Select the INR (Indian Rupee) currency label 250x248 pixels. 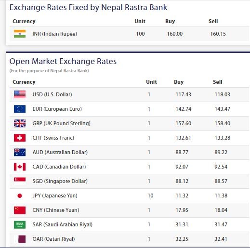[x=54, y=34]
